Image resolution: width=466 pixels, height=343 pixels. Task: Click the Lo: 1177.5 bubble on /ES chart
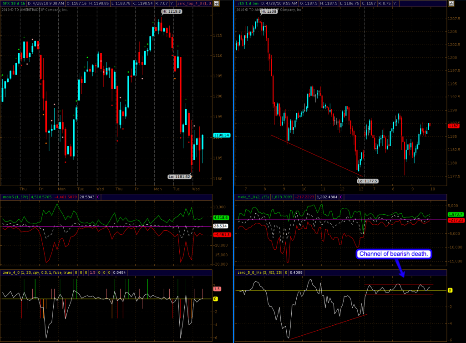click(367, 181)
